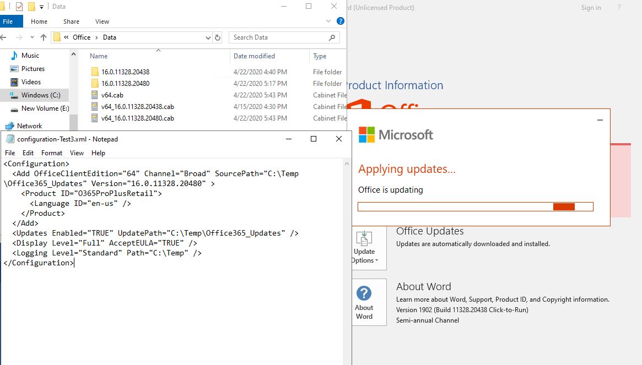Screen dimensions: 642x365
Task: Select folder 16.0.11328.20438
Action: (x=125, y=72)
